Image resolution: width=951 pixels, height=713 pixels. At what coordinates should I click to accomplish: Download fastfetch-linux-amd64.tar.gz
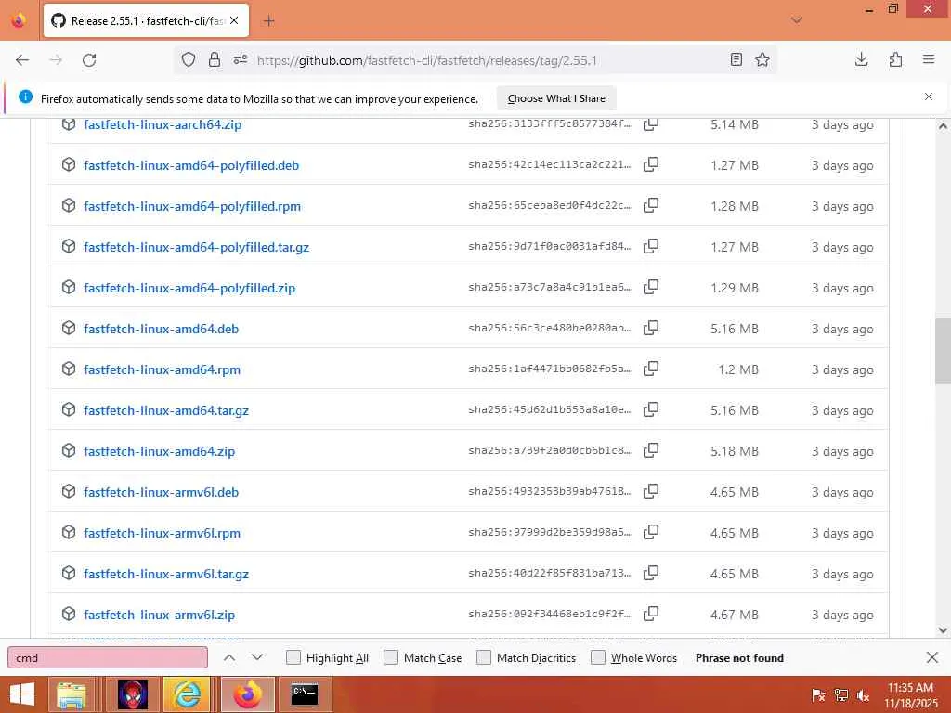pos(166,410)
